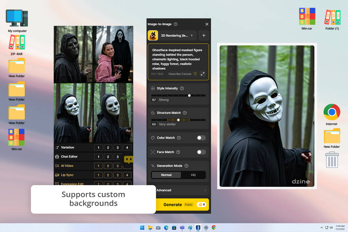
Task: Click the Describe Canvas link
Action: click(x=180, y=74)
